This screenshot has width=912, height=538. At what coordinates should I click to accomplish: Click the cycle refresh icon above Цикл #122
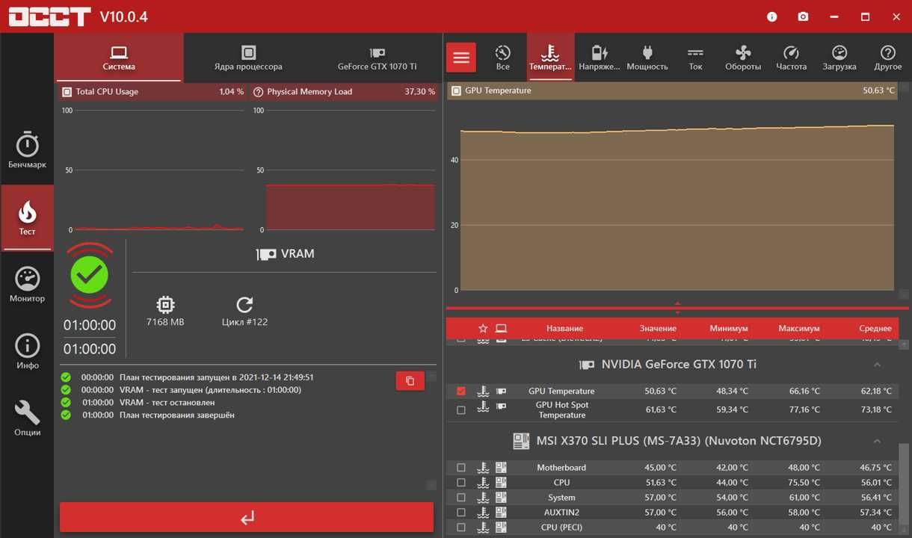click(x=244, y=305)
